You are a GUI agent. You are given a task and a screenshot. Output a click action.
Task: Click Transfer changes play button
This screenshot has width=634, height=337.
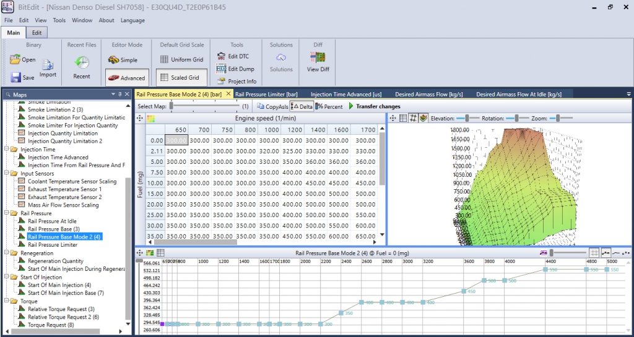click(351, 106)
